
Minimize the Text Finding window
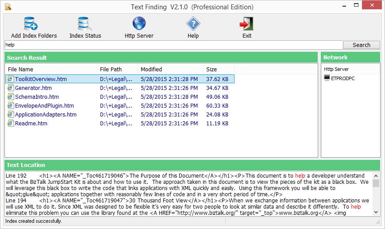pos(344,5)
